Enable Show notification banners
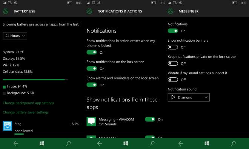 click(173, 47)
